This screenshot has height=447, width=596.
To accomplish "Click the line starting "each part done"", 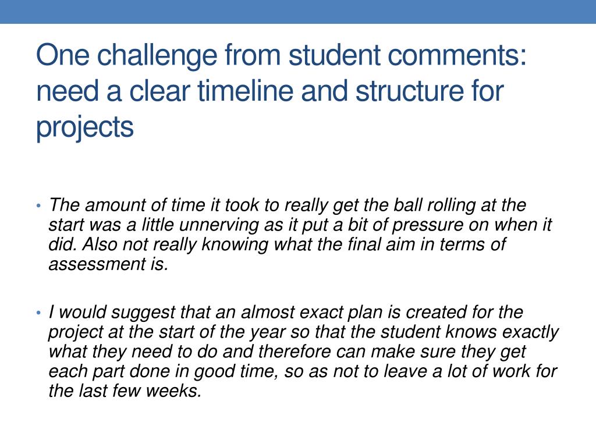I will [x=303, y=372].
